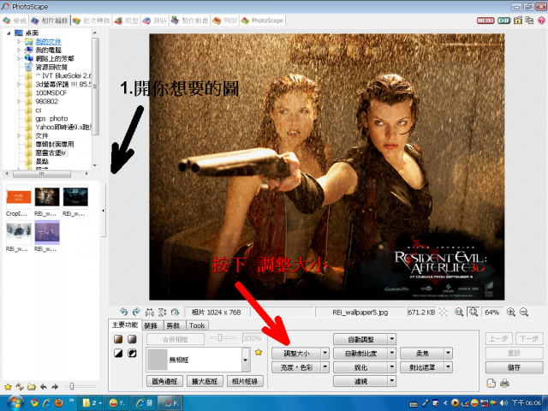548x411 pixels.
Task: Open 剪裁 crop tab
Action: click(173, 325)
